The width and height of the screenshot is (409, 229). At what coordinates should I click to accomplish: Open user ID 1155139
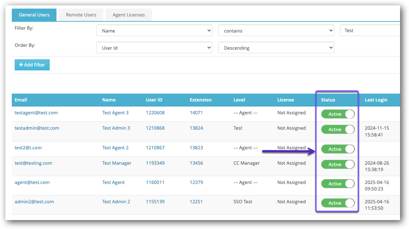(155, 201)
